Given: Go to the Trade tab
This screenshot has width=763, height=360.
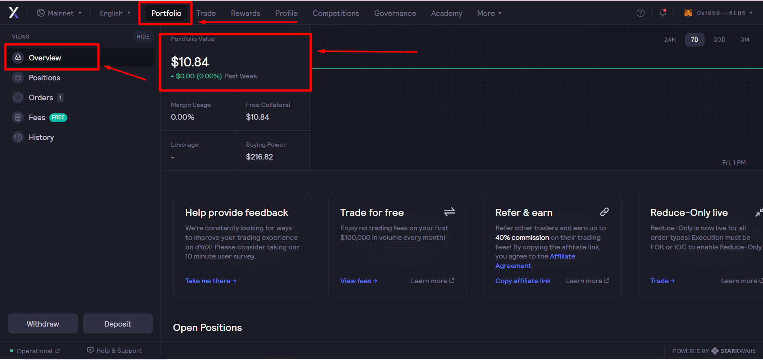Looking at the screenshot, I should point(206,13).
